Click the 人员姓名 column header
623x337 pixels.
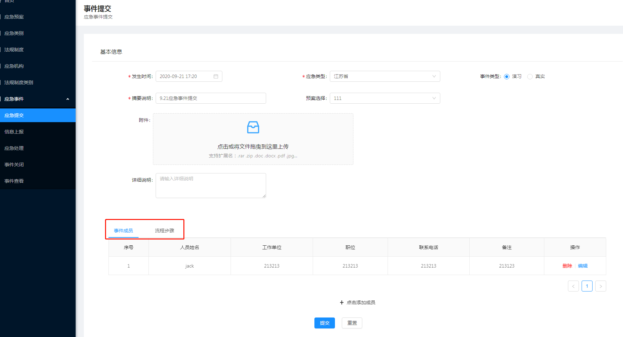tap(190, 247)
